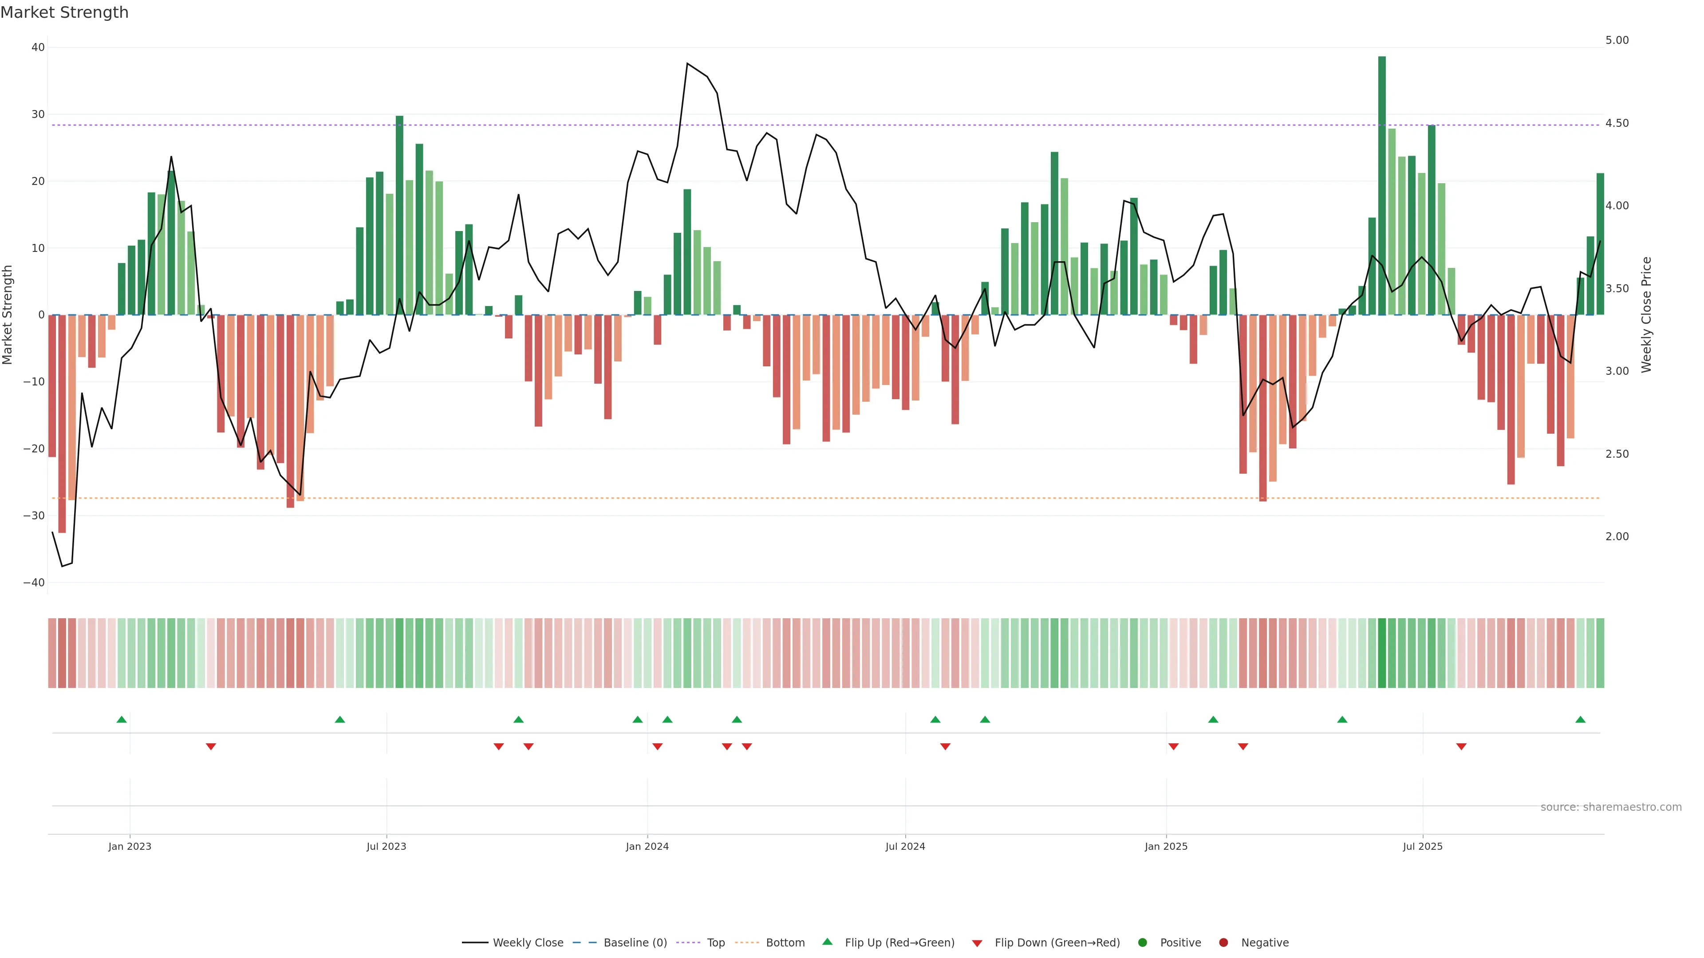Image resolution: width=1704 pixels, height=958 pixels.
Task: Click the leftmost green flip-up triangle marker
Action: 121,719
